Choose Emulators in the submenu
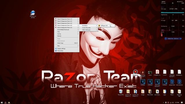185x104 pixels. [88, 26]
